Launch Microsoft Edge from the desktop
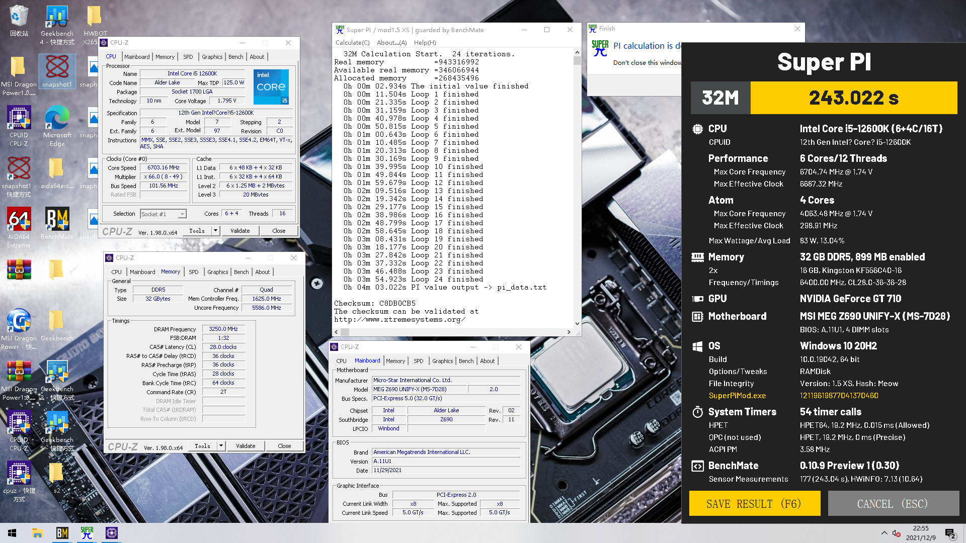The width and height of the screenshot is (966, 543). pos(57,126)
